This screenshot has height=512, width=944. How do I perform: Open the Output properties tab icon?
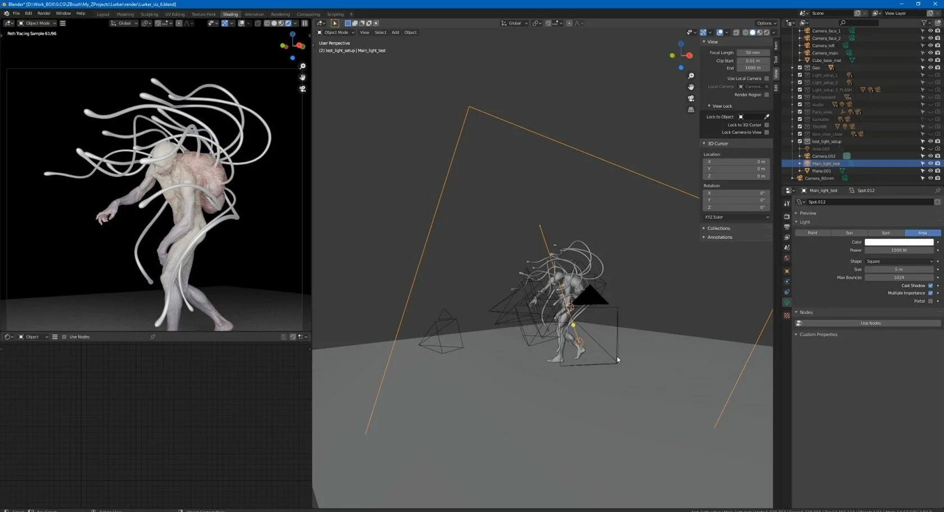787,227
